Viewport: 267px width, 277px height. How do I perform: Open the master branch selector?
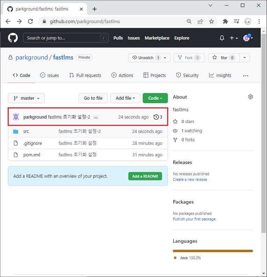coord(26,98)
